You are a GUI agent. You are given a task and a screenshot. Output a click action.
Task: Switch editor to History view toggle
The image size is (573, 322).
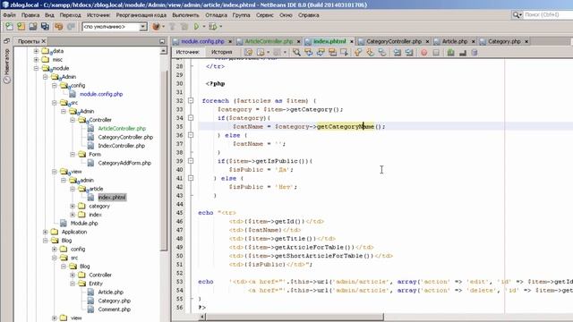coord(221,52)
